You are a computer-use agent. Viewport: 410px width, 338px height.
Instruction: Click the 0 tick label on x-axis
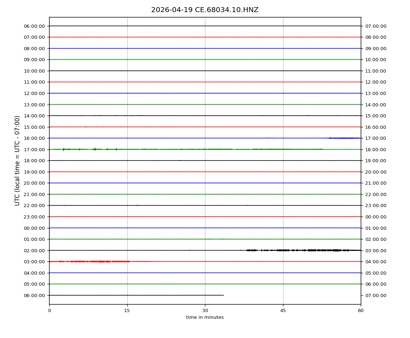coord(49,311)
